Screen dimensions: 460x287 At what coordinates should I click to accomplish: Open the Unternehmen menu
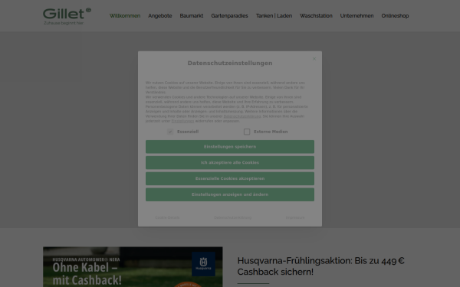[x=356, y=16]
